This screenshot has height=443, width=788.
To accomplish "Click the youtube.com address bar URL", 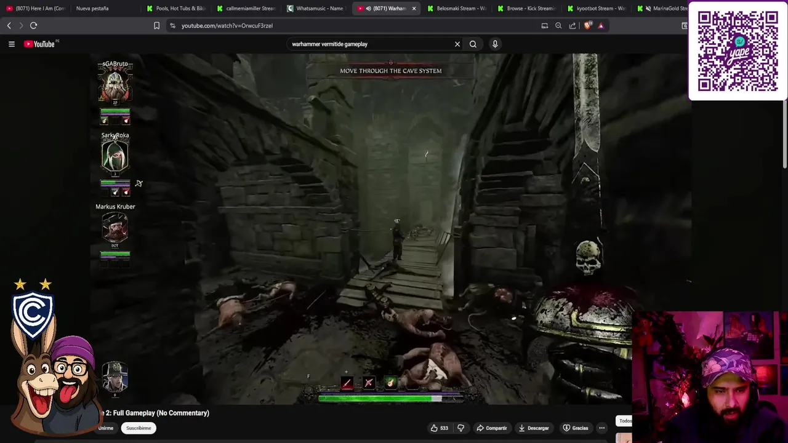I will tap(227, 25).
